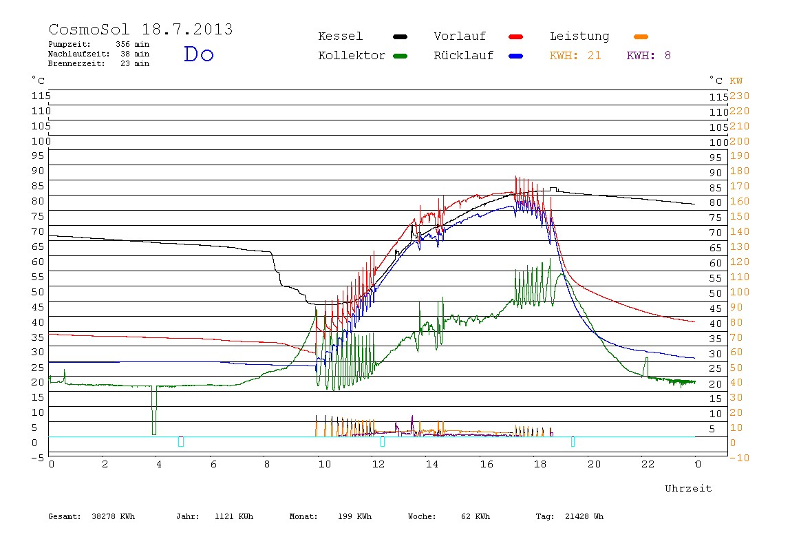Viewport: 790px width, 559px height.
Task: Select the cyan marker near hour 5
Action: 181,441
